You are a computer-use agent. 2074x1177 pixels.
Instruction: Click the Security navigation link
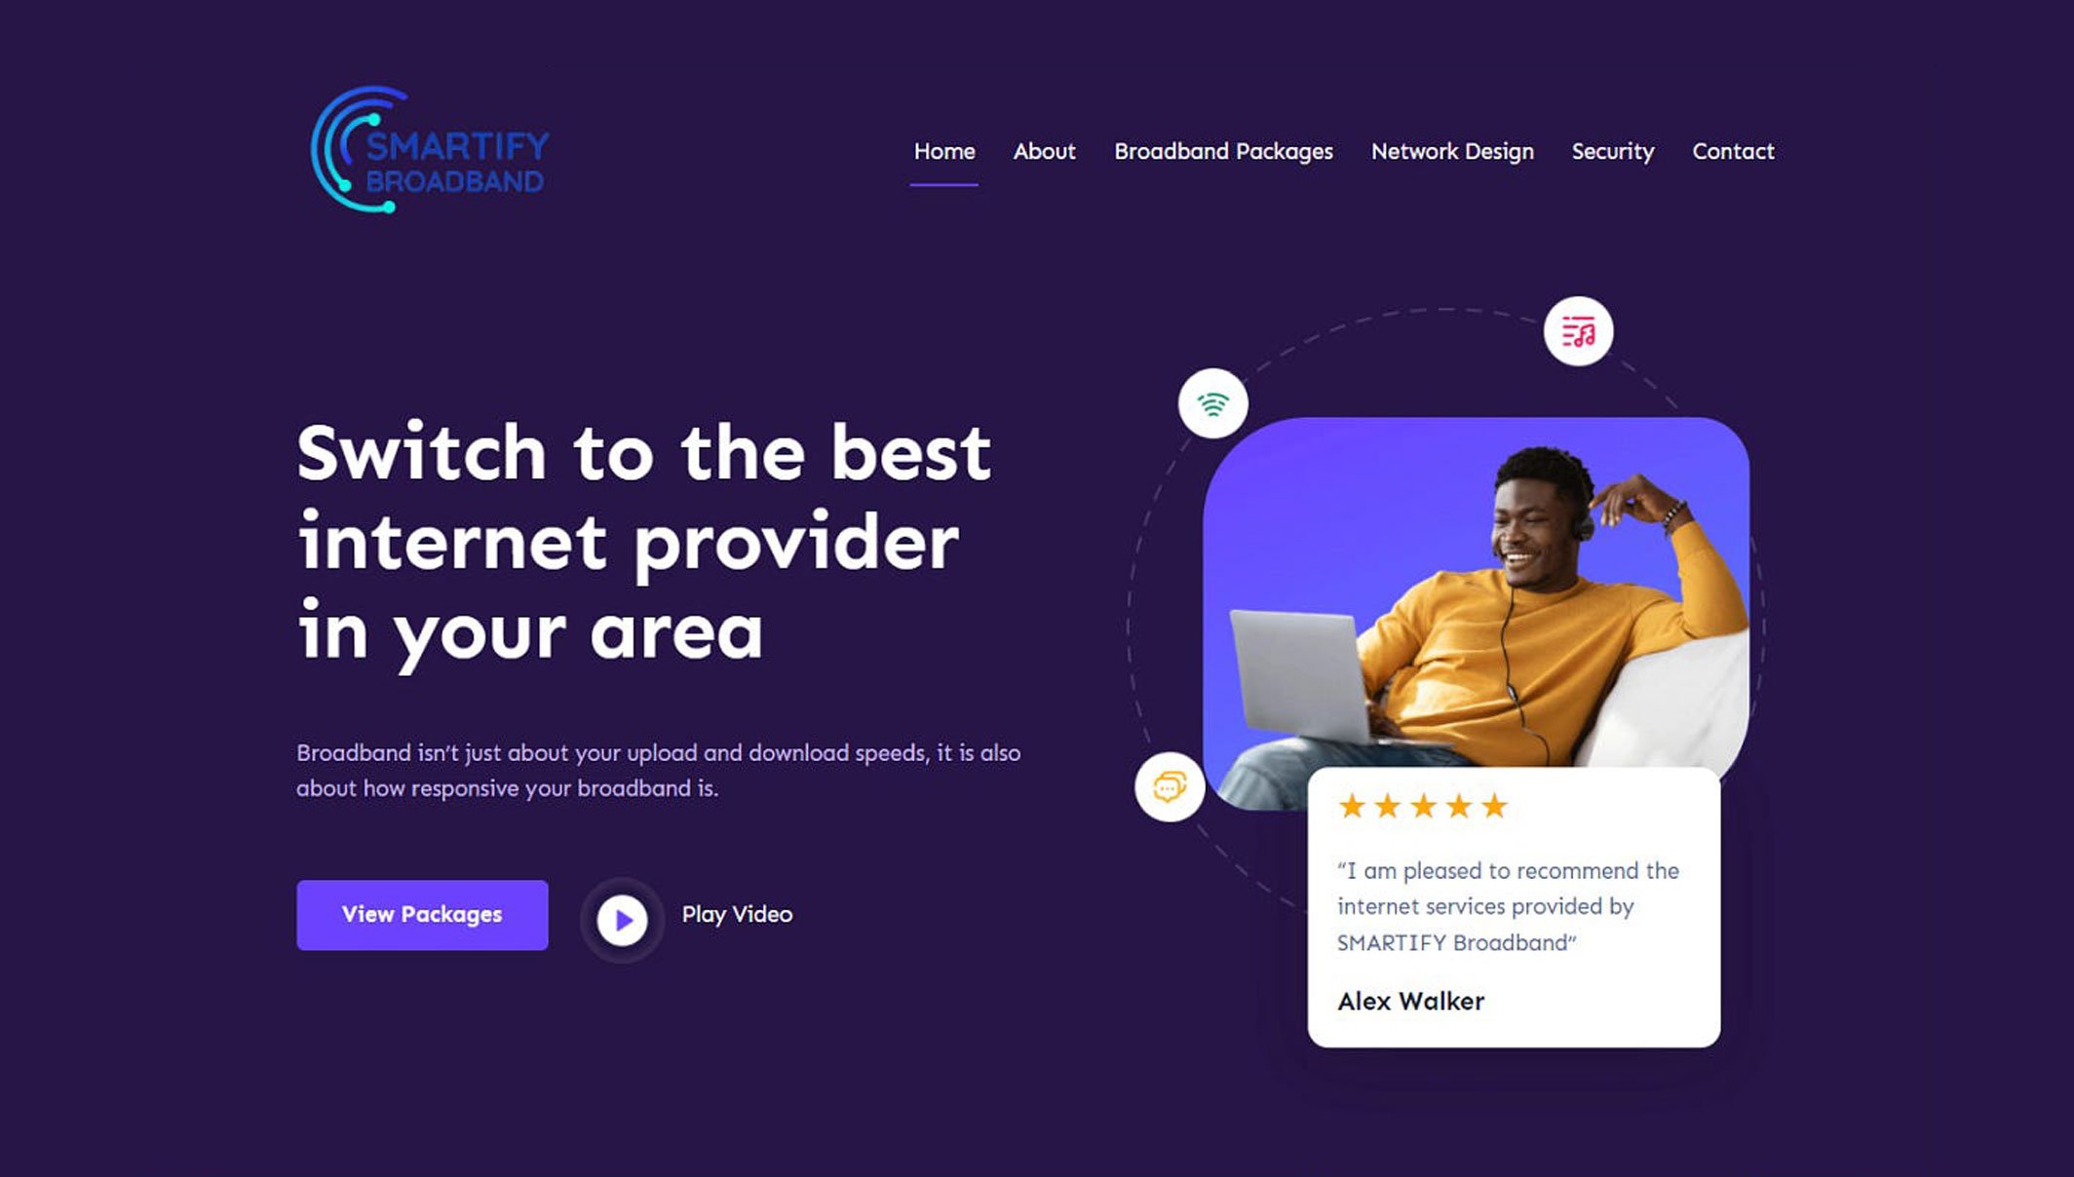(x=1612, y=151)
